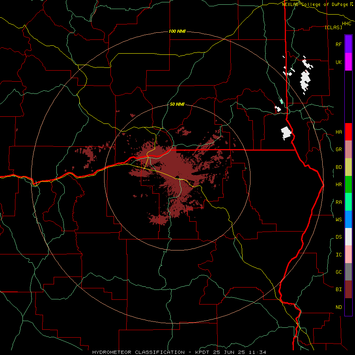
Task: Click the GR legend label
Action: pos(338,149)
